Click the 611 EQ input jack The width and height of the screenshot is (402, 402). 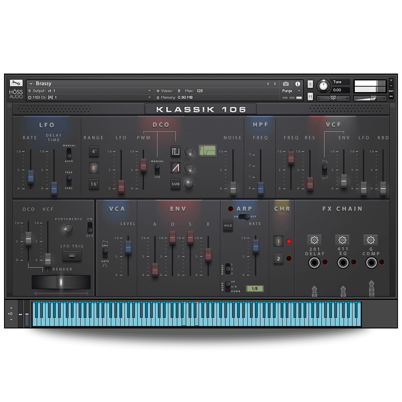coord(343,263)
